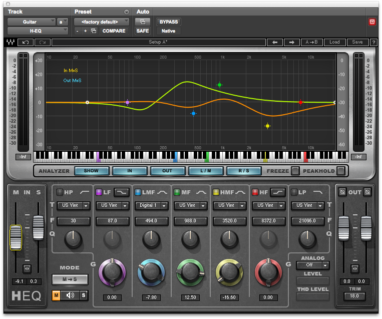Image resolution: width=382 pixels, height=319 pixels.
Task: Go to previous preset with left arrow
Action: 275,43
